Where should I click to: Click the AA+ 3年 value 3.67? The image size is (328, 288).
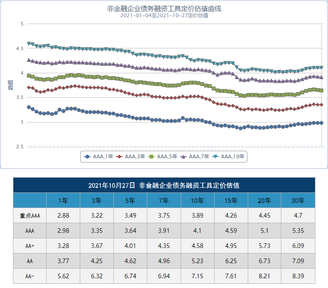pos(97,245)
